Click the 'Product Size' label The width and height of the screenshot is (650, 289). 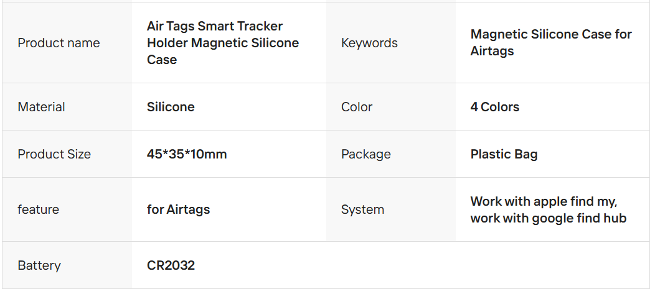pyautogui.click(x=54, y=154)
